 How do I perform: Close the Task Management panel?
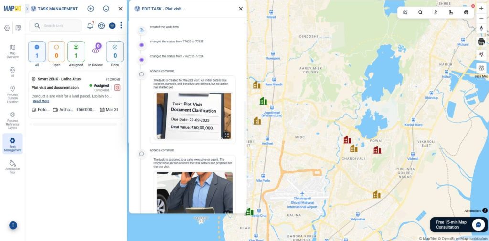tap(120, 9)
